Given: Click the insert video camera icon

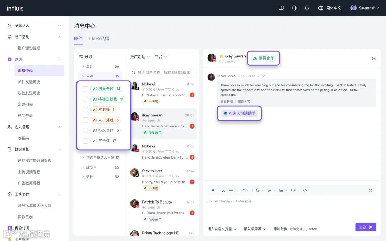Looking at the screenshot, I should point(293,190).
